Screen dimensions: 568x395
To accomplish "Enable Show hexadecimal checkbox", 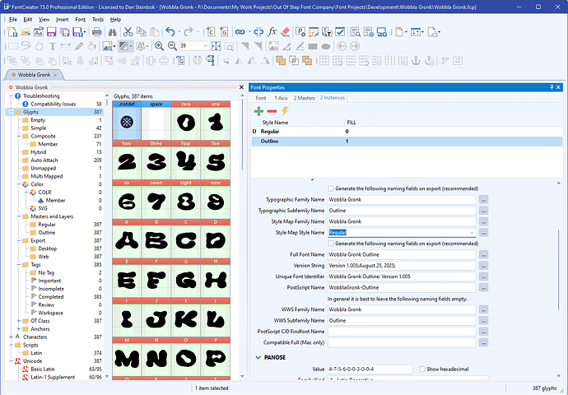I will (422, 369).
